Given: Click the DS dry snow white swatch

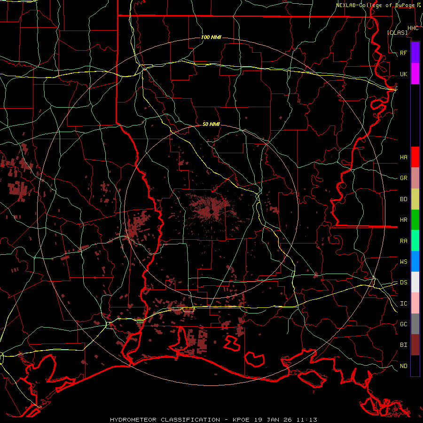Looking at the screenshot, I should click(x=415, y=282).
